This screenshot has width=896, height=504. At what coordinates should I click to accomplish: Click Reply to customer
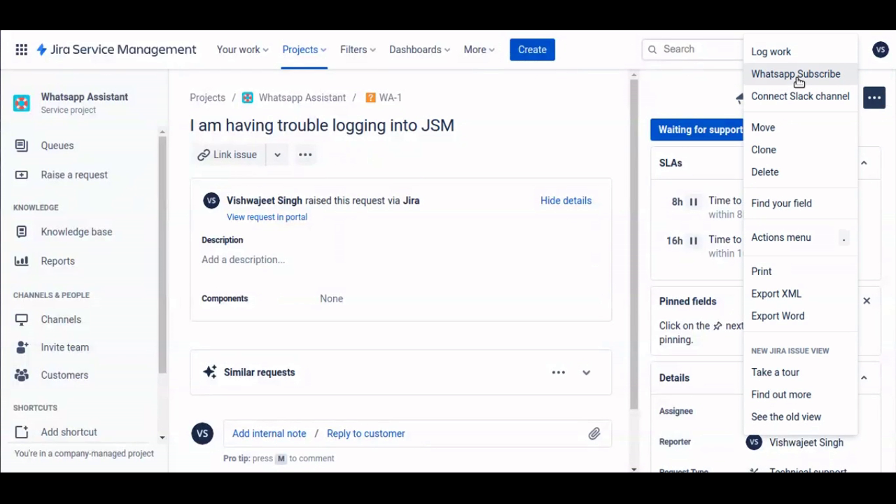[365, 433]
